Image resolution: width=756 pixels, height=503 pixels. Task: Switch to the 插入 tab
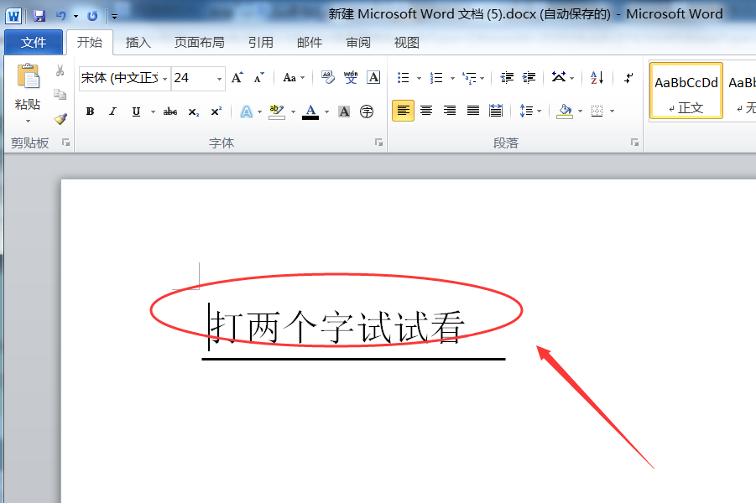coord(138,43)
